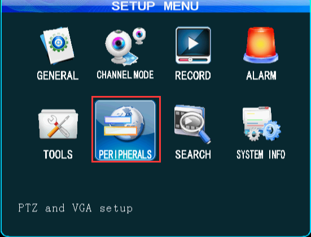Click the ALARM label
This screenshot has height=237, width=311.
tap(261, 76)
